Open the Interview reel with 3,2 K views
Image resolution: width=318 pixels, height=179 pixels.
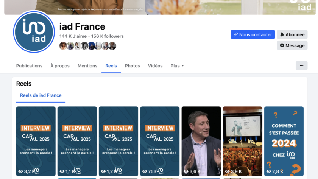[x=36, y=141]
